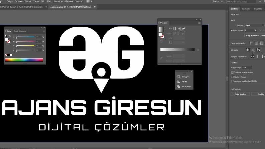This screenshot has width=265, height=149.
Task: Enable Önizleme Sınırlarını Kullan checkbox
Action: tap(232, 72)
